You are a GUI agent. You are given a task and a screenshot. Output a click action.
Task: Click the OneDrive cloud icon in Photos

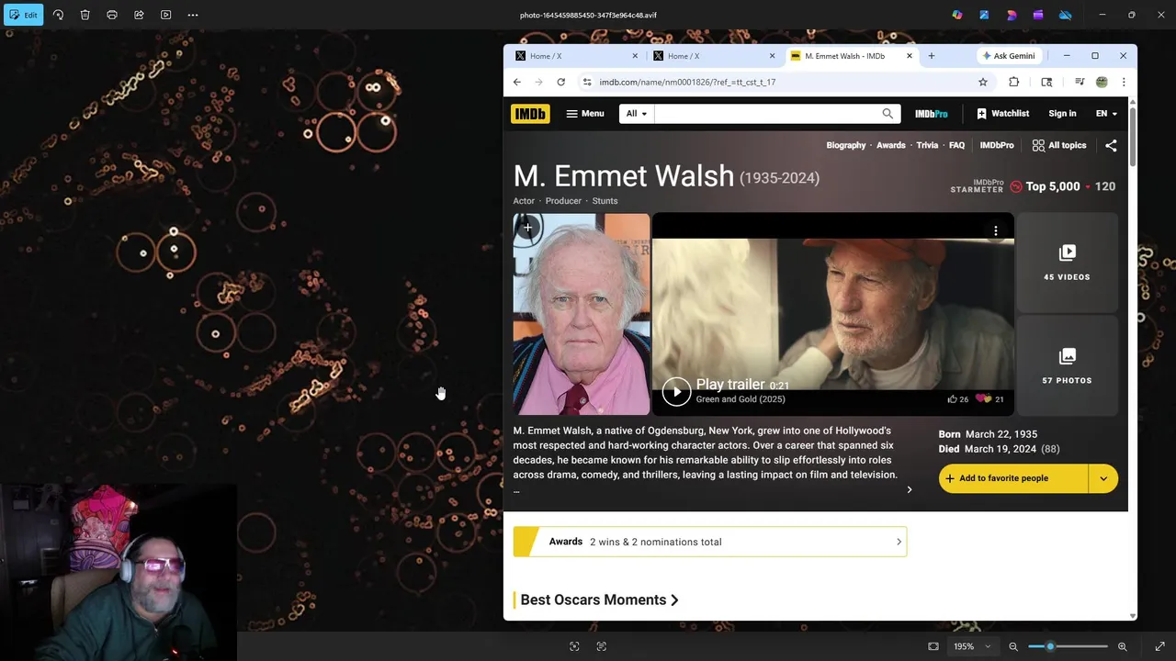[1065, 15]
